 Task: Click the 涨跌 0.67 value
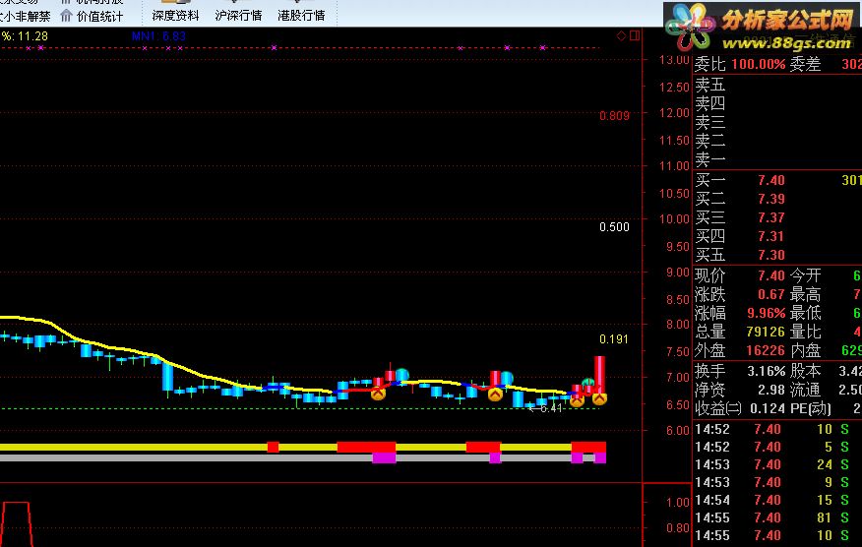tap(770, 294)
